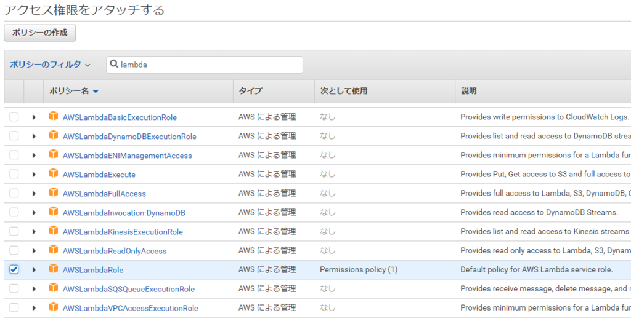Open the AWSLambdaRole policy link
The height and width of the screenshot is (321, 631).
click(93, 270)
